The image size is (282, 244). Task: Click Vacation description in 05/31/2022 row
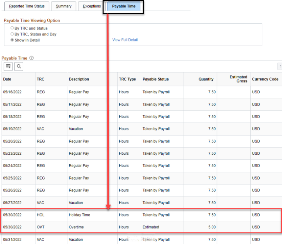pos(76,240)
